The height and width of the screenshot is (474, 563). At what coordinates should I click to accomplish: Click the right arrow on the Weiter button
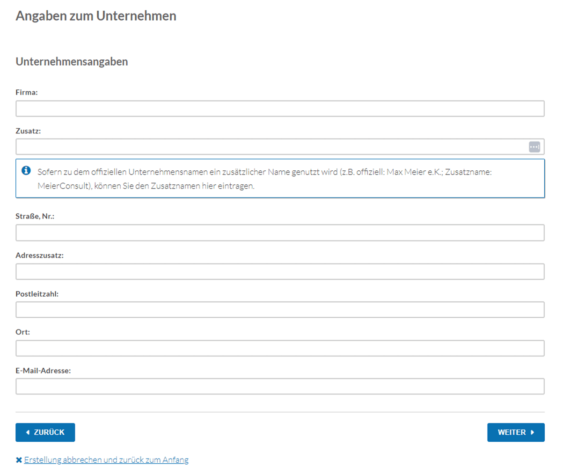533,432
